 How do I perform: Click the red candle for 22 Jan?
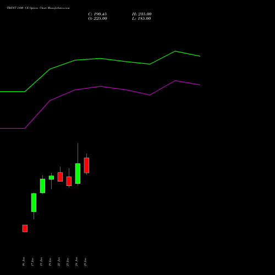tap(60, 177)
